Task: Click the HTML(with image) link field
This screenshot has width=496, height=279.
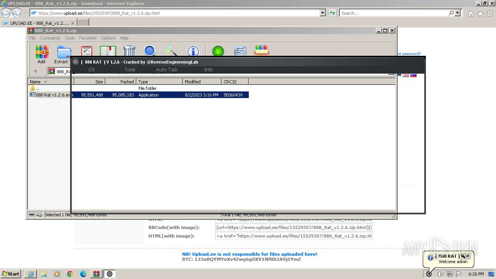Action: point(294,236)
